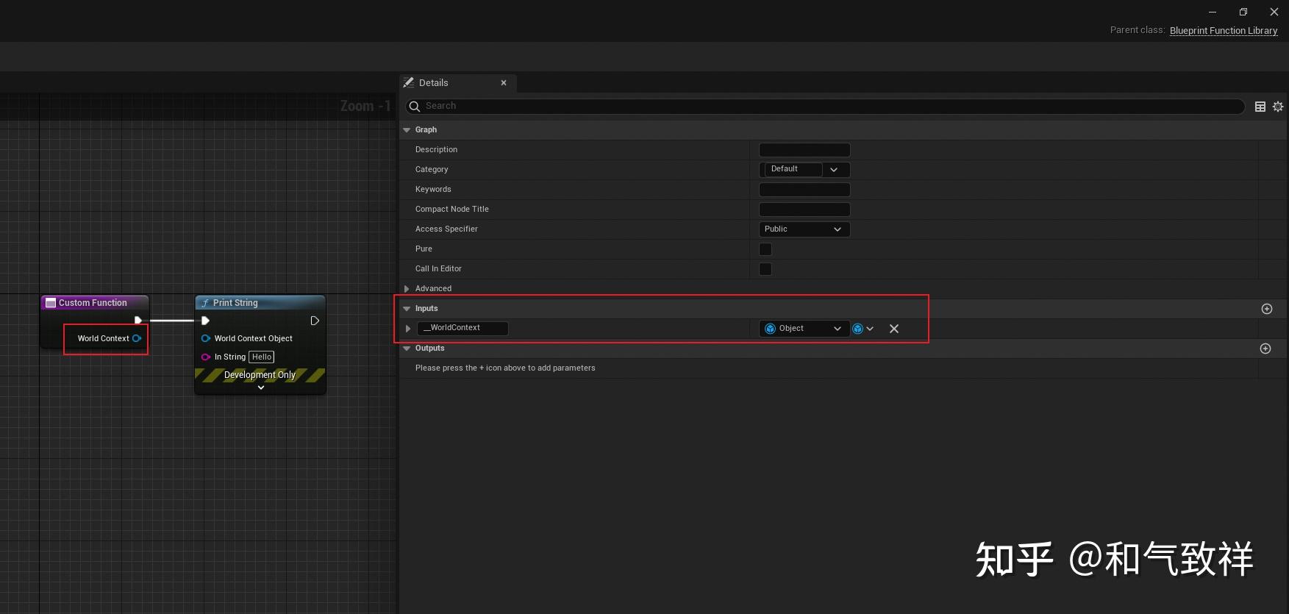Click the Custom Function execution output pin
Image resolution: width=1289 pixels, height=614 pixels.
(138, 321)
